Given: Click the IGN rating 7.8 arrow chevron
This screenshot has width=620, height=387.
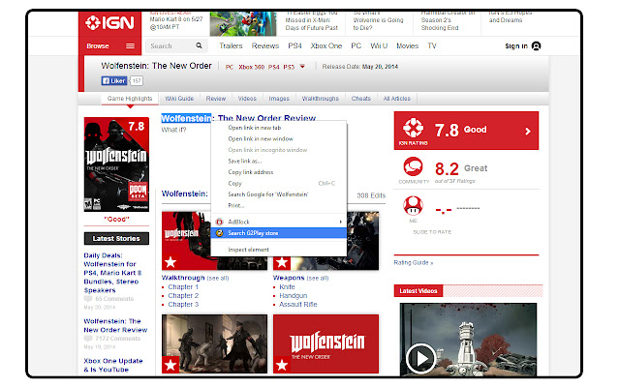Looking at the screenshot, I should point(527,132).
